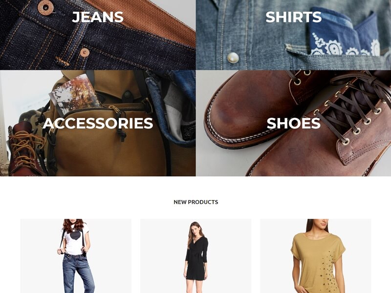Select the tan printed t-shirt product
The height and width of the screenshot is (293, 391).
click(315, 256)
